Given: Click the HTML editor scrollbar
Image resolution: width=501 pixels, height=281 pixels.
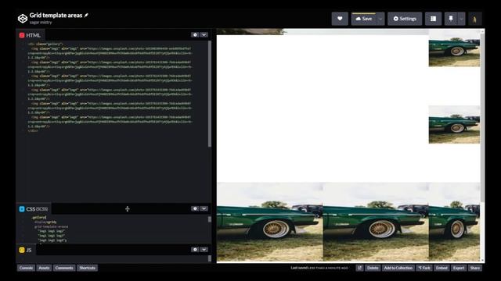Looking at the screenshot, I should (210, 94).
